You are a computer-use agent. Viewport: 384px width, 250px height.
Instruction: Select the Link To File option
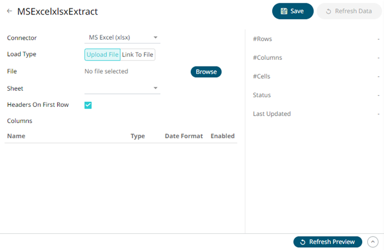point(138,54)
